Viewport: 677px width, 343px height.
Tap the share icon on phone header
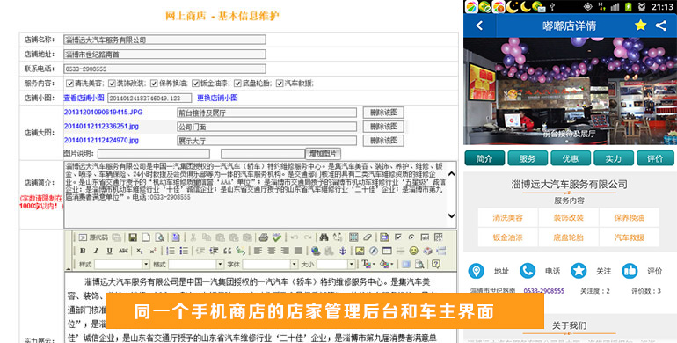[661, 25]
